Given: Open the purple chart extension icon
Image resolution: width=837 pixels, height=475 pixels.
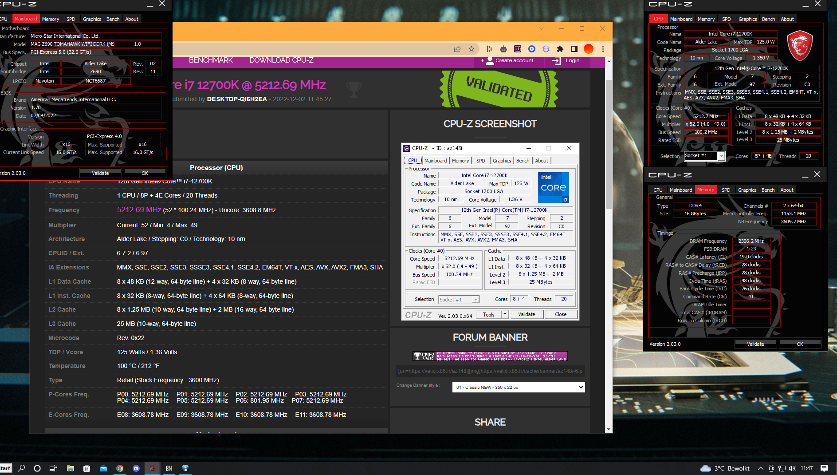Looking at the screenshot, I should pyautogui.click(x=518, y=49).
